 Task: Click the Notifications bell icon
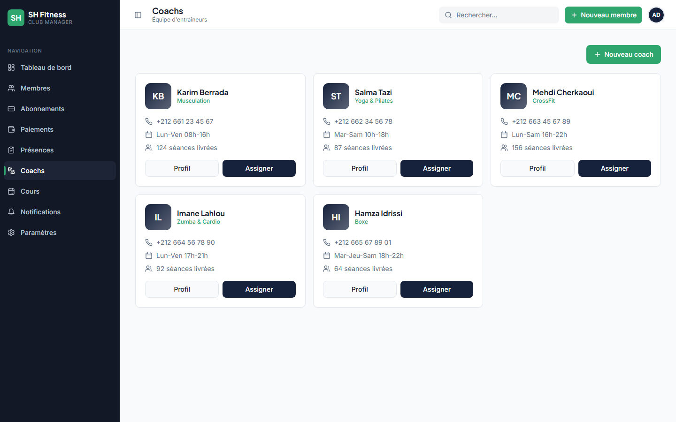11,212
